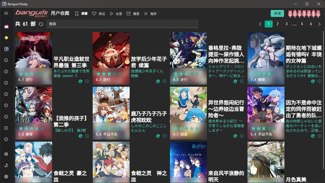Open 期待在地下城邂逅有错吗V in Edge browser
325x183 pixels.
point(313,81)
